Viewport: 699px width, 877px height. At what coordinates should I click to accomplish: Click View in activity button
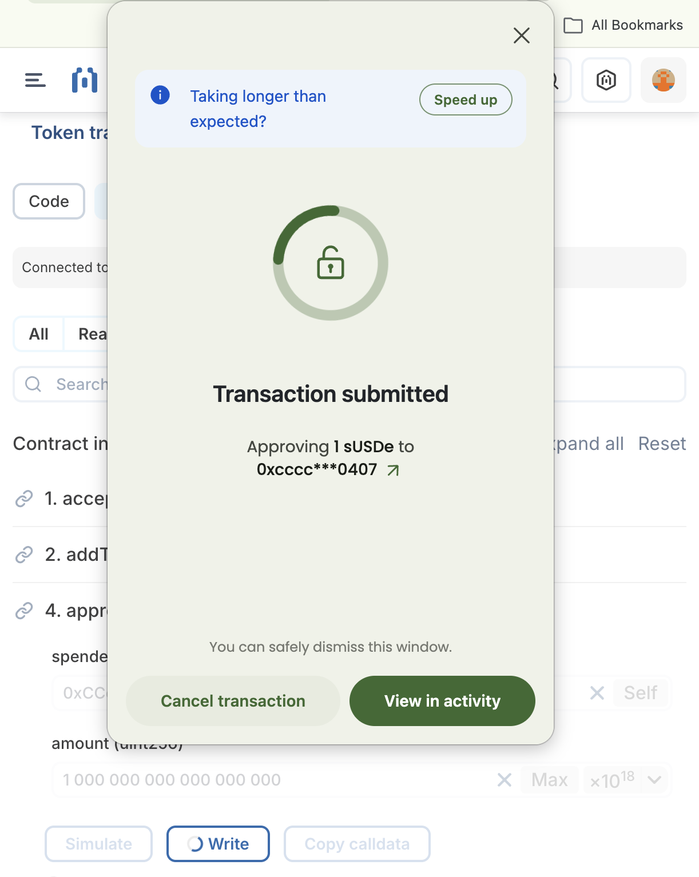[x=442, y=701]
